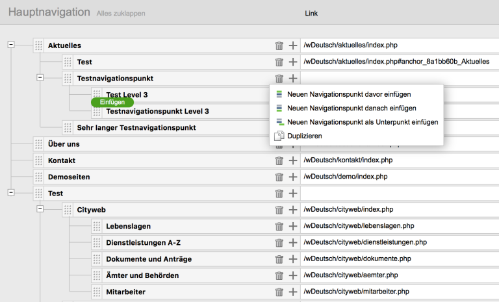Click the drag handle of Über uns
This screenshot has height=302, width=499.
[39, 144]
